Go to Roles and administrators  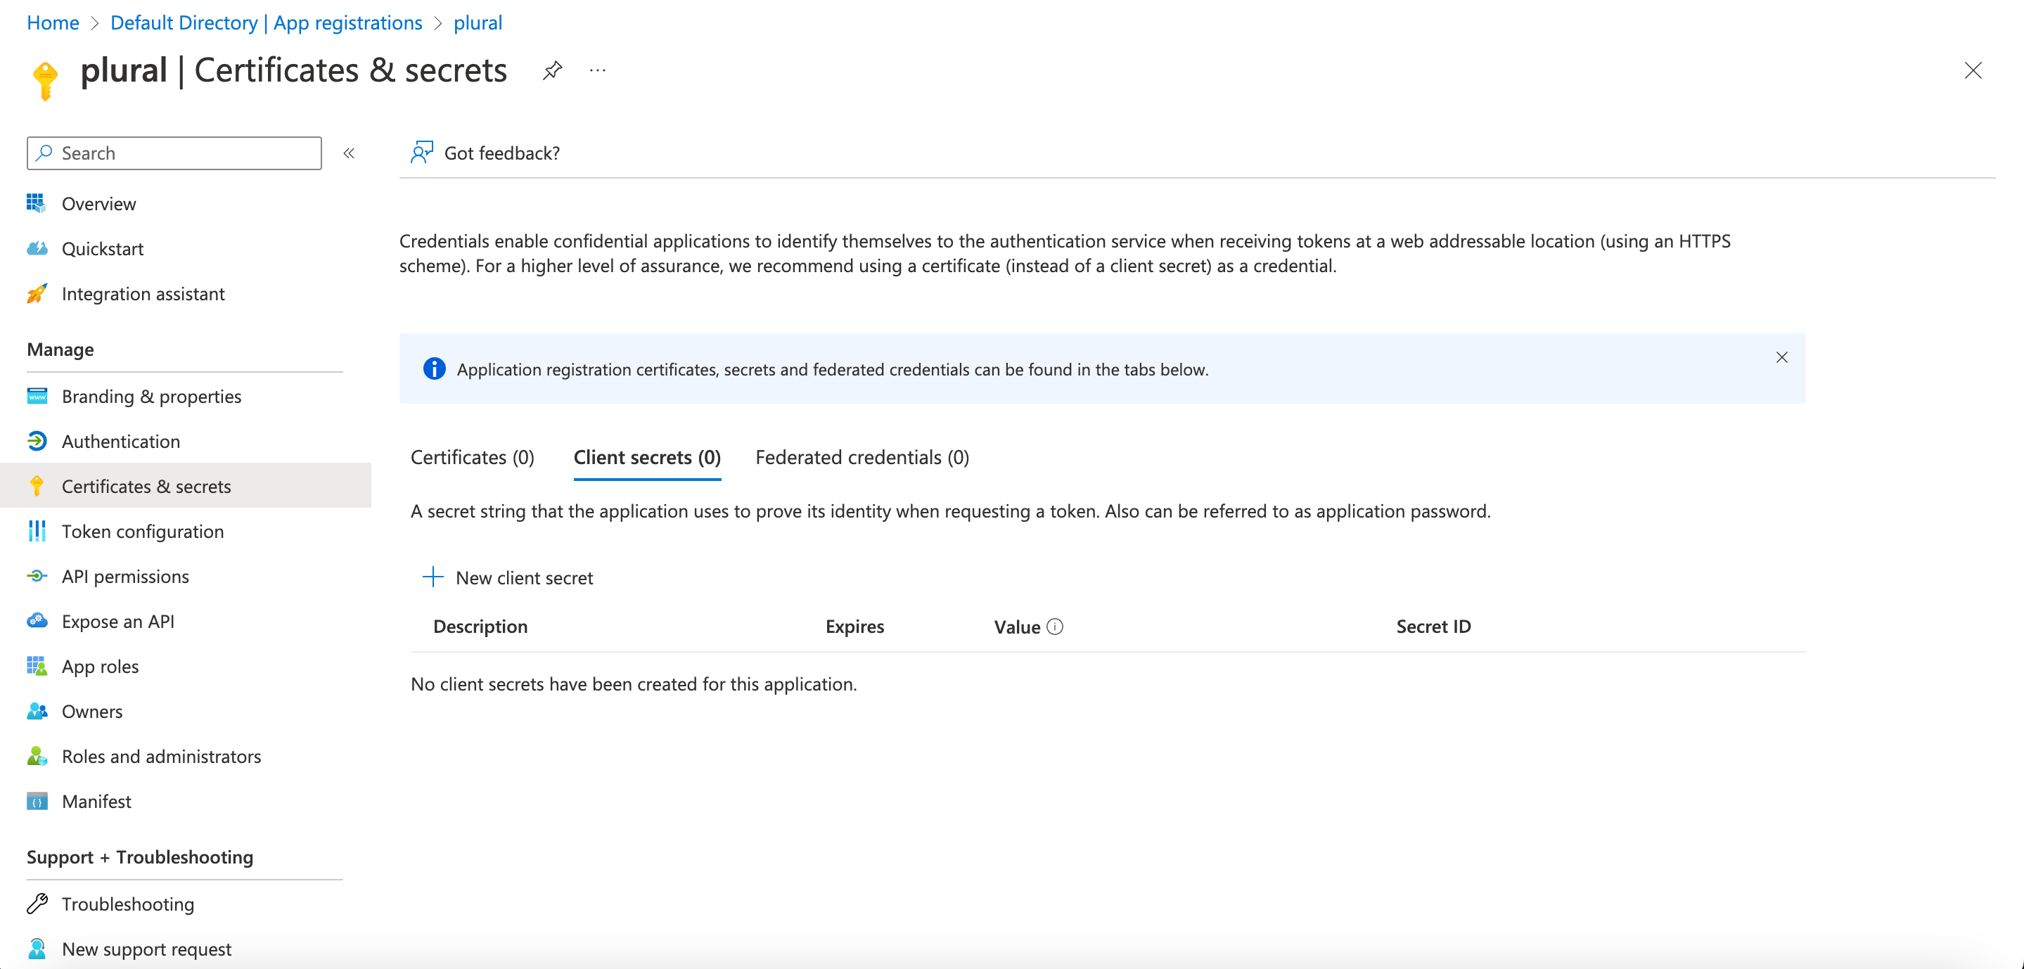tap(161, 756)
